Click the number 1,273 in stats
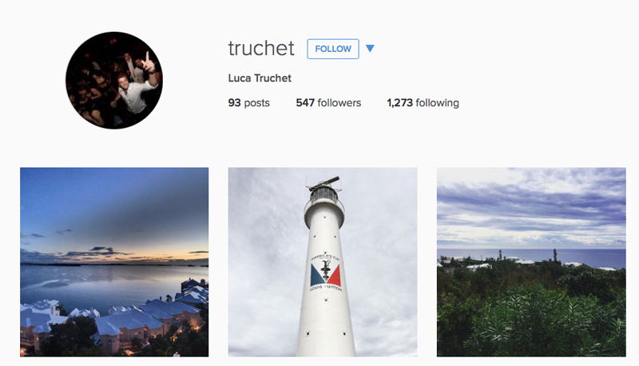This screenshot has width=639, height=366. 400,103
